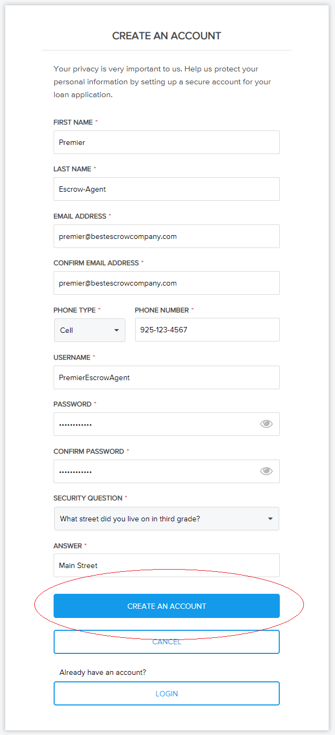Focus the First Name field containing Premier

pos(167,142)
